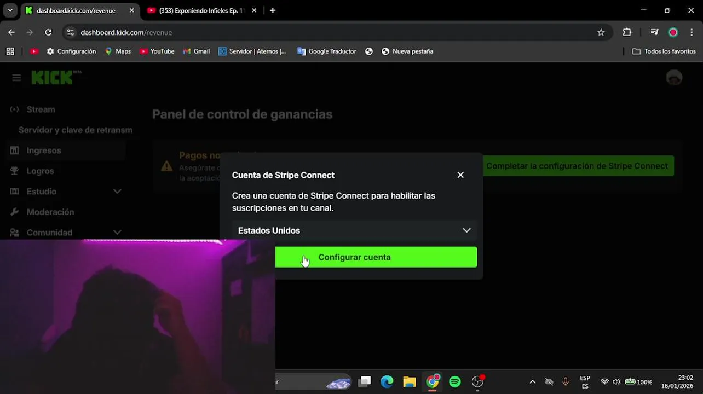Open the clock and date panel
This screenshot has width=703, height=394.
pos(677,382)
